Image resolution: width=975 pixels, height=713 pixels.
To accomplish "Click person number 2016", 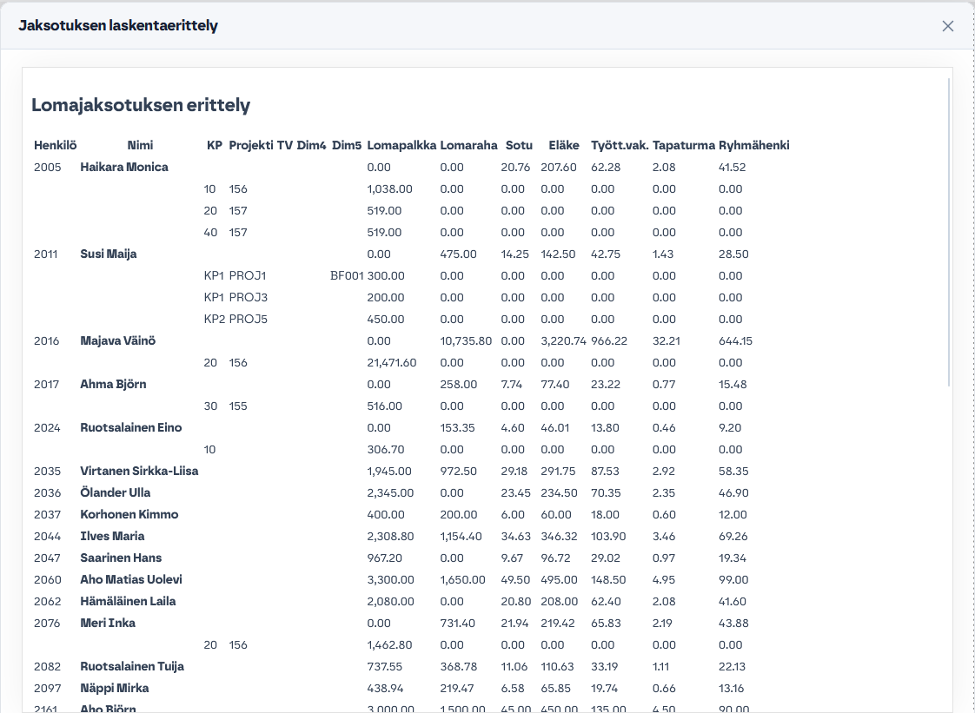I will (x=47, y=341).
